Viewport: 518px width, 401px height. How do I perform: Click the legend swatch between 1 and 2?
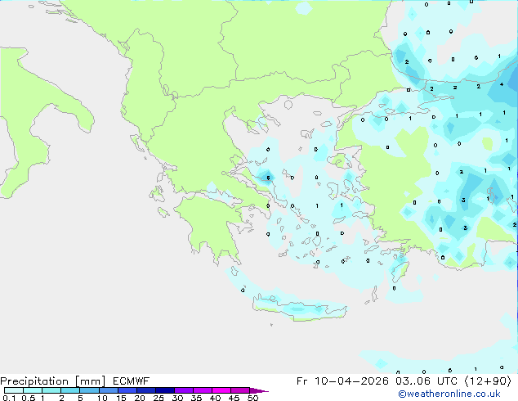(x=51, y=390)
